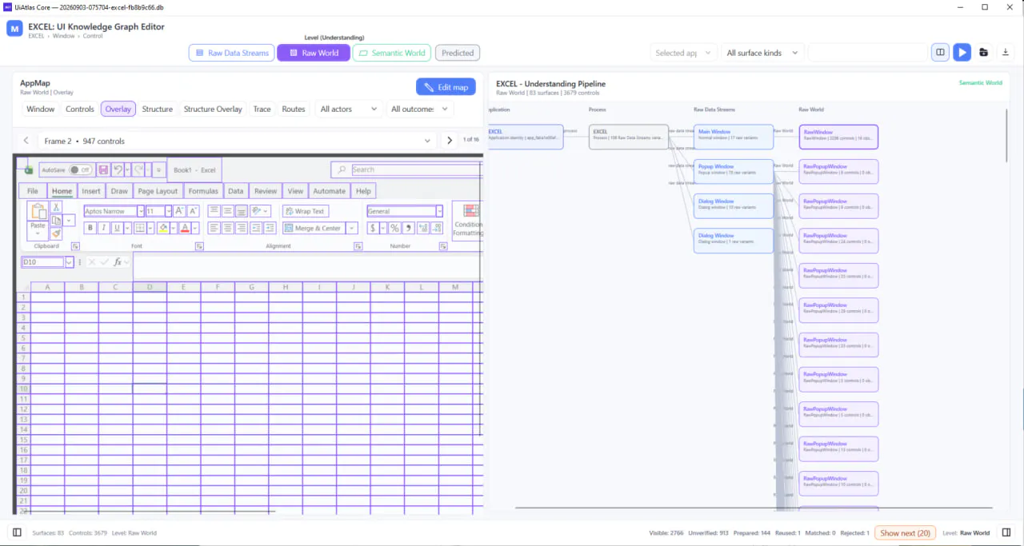This screenshot has height=546, width=1024.
Task: Open the Aptos Narrow font dropdown
Action: point(141,211)
